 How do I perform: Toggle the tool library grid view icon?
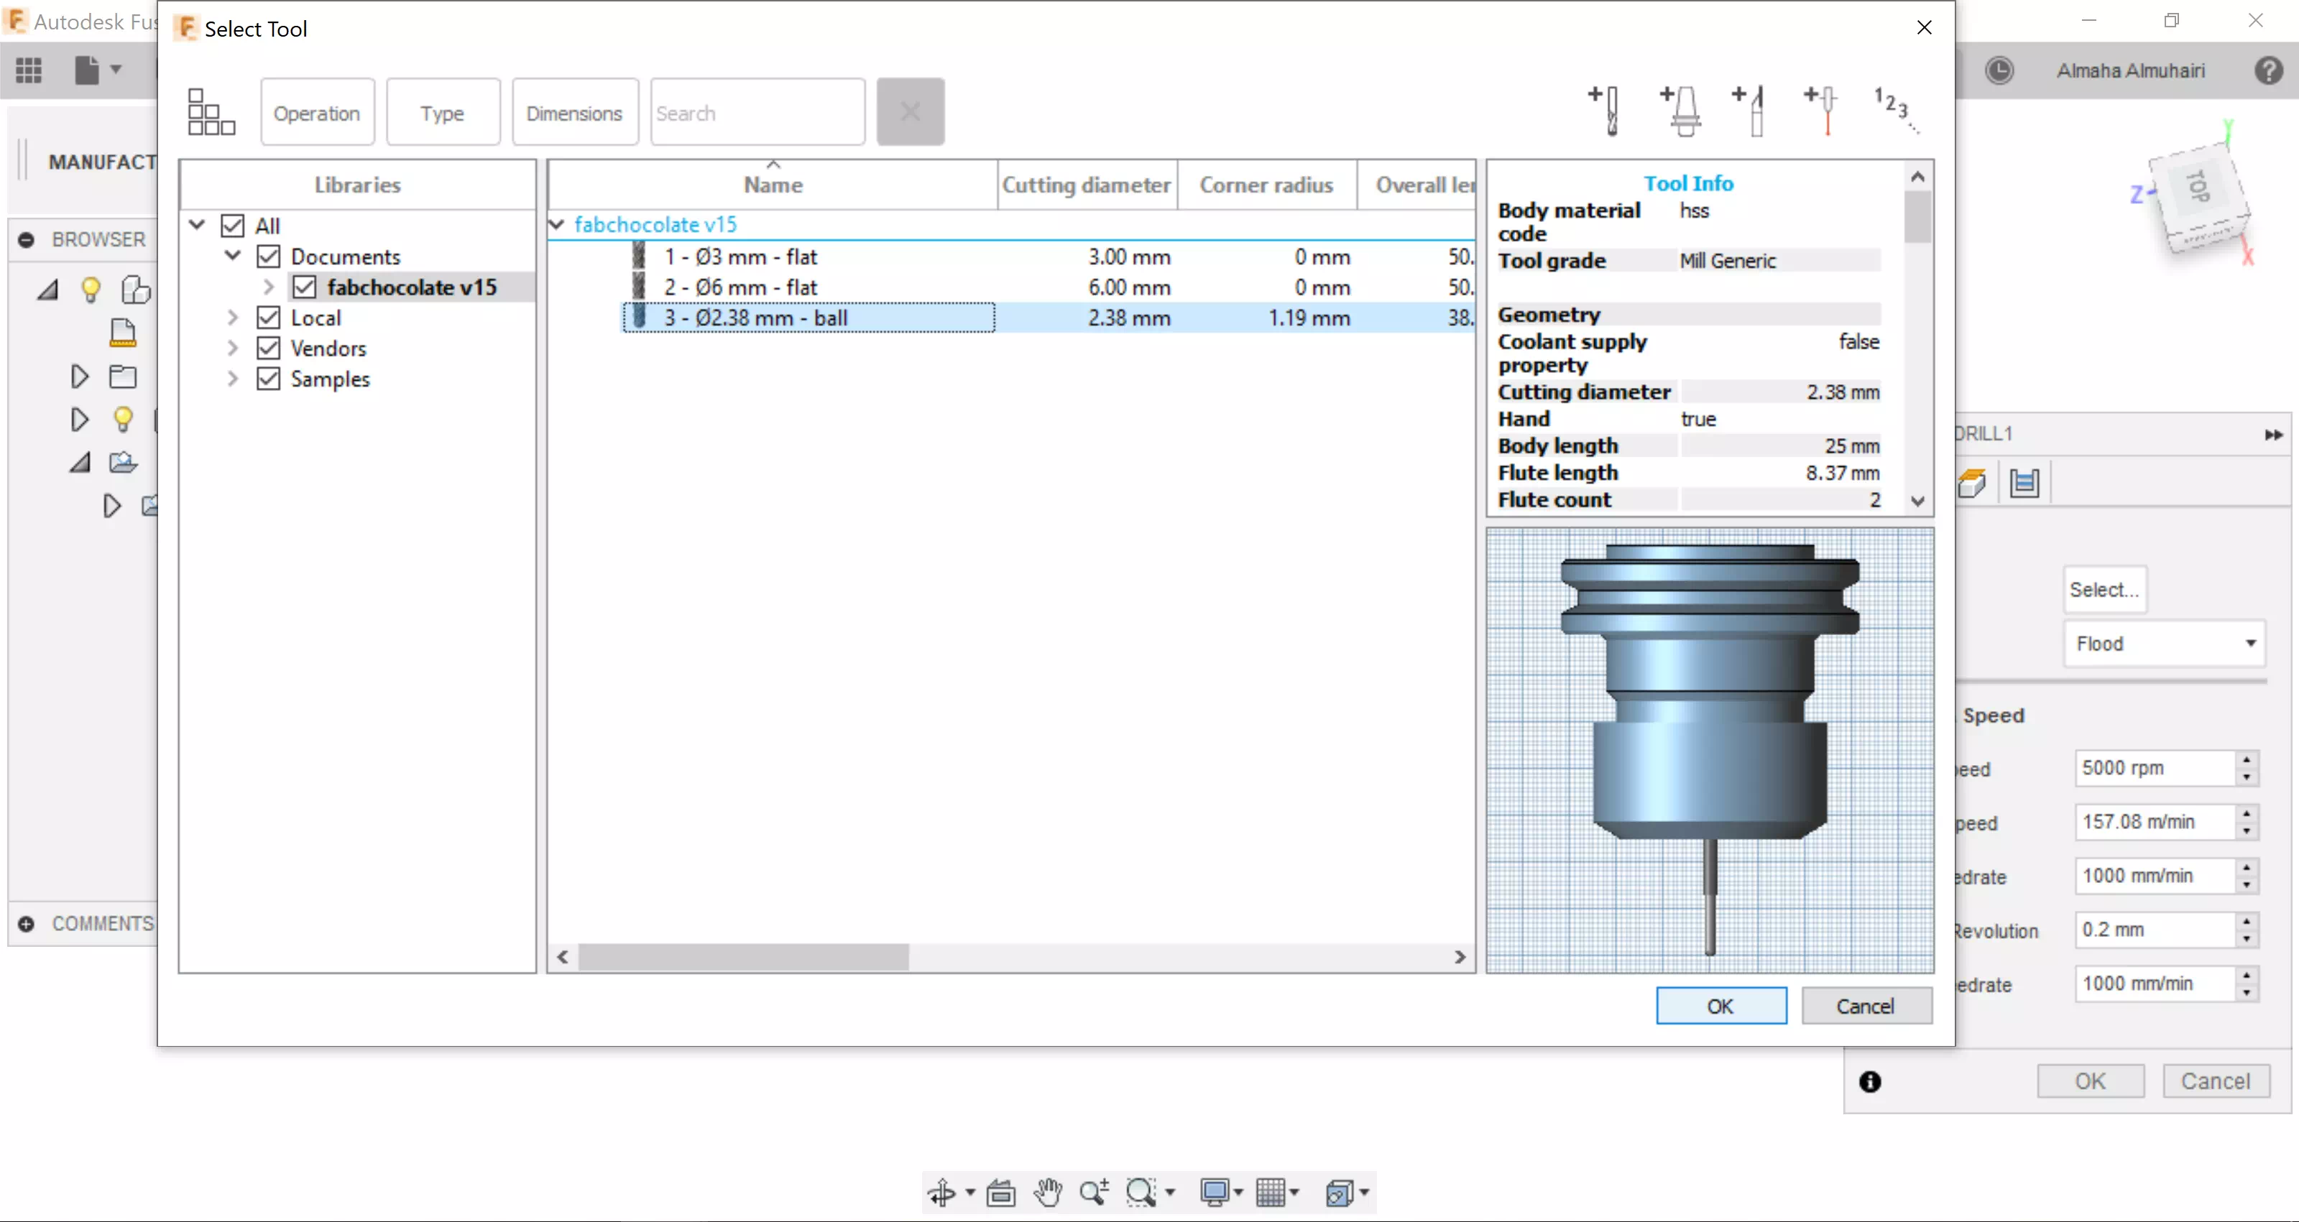pos(211,112)
